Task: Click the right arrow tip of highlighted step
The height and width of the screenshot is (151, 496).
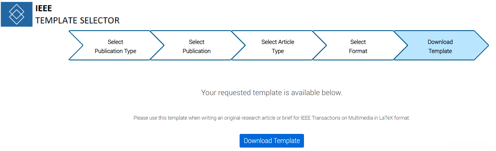Action: click(484, 45)
